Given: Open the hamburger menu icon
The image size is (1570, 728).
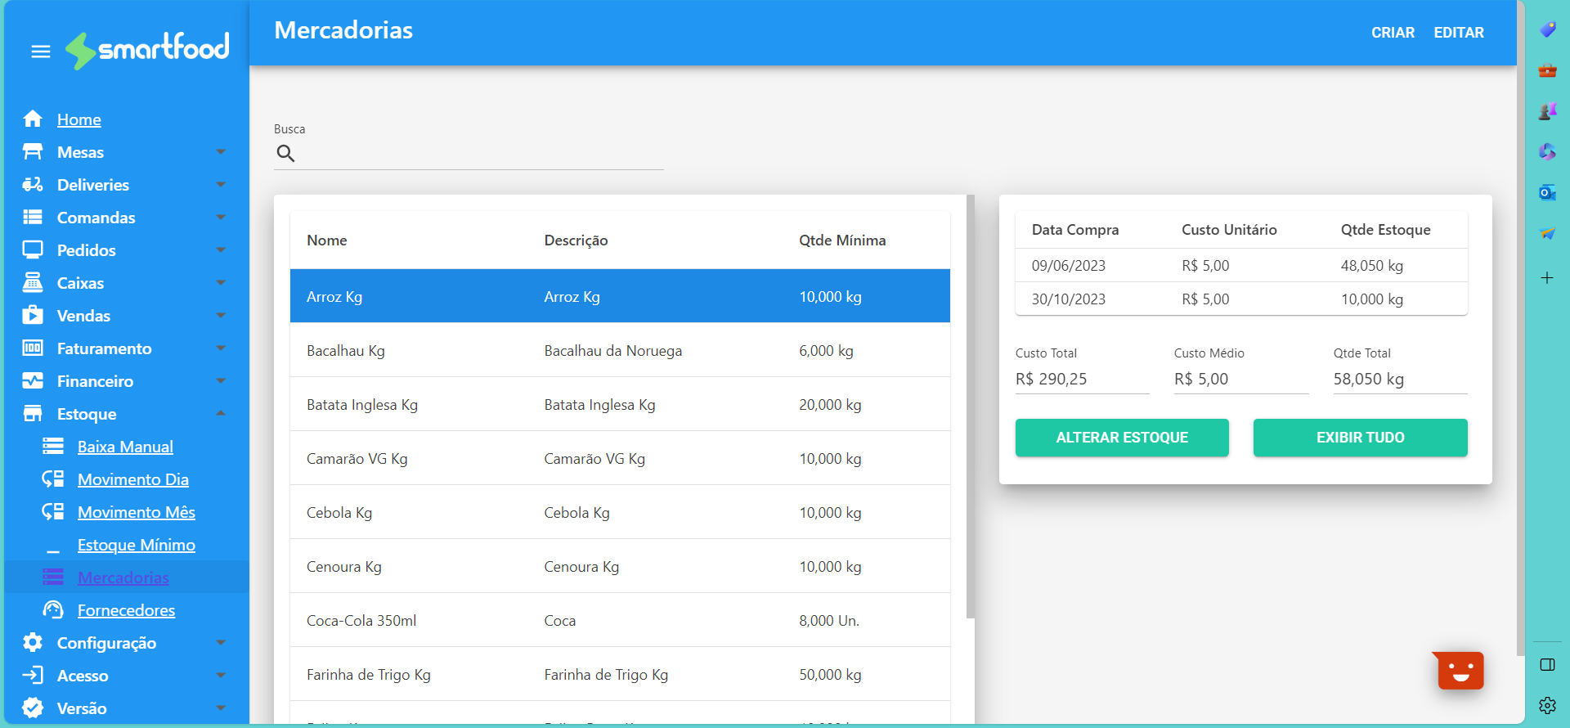Looking at the screenshot, I should [x=41, y=52].
